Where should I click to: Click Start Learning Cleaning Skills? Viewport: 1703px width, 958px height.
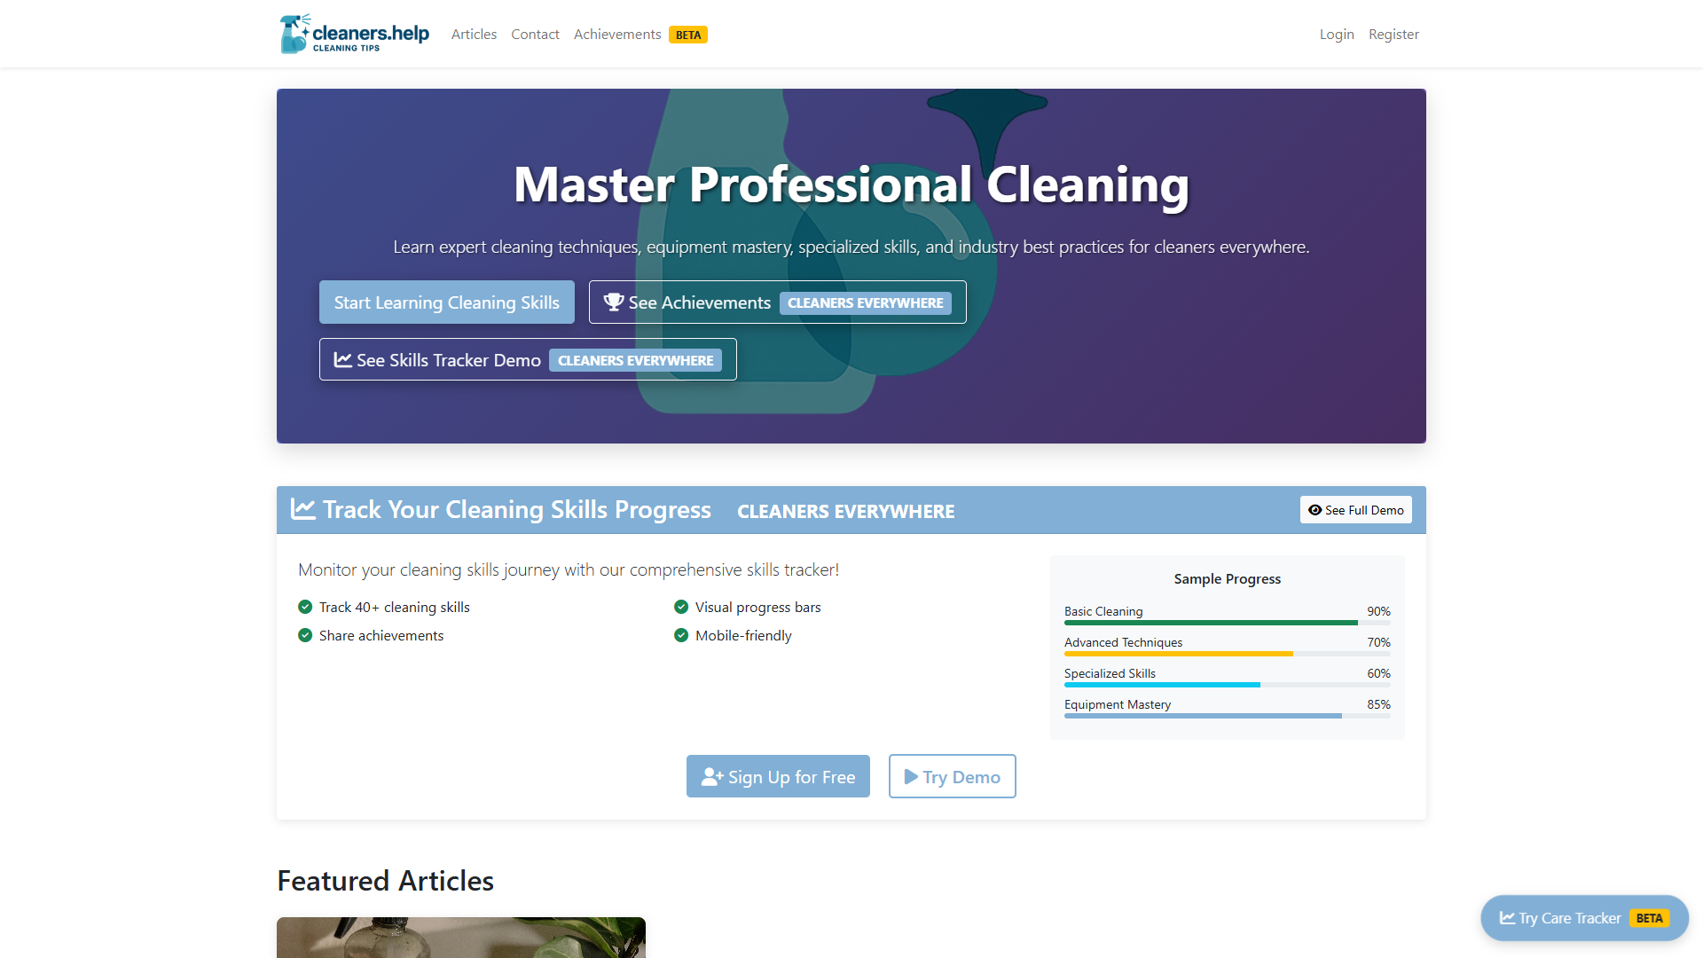coord(446,302)
